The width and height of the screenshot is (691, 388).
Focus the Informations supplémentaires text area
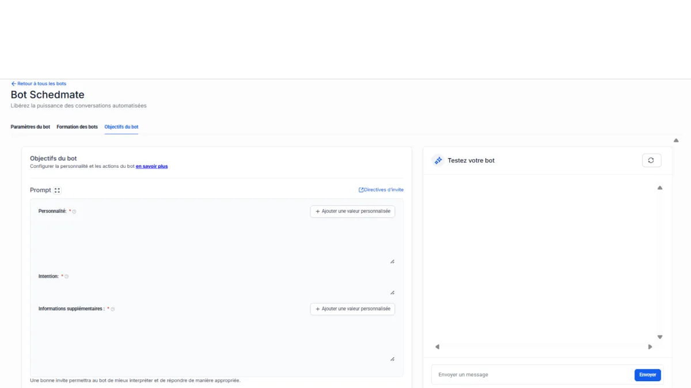point(217,339)
